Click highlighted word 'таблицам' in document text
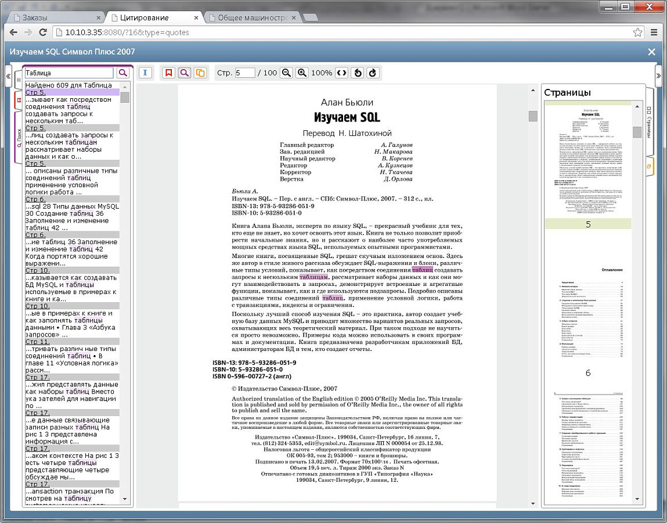 click(313, 277)
